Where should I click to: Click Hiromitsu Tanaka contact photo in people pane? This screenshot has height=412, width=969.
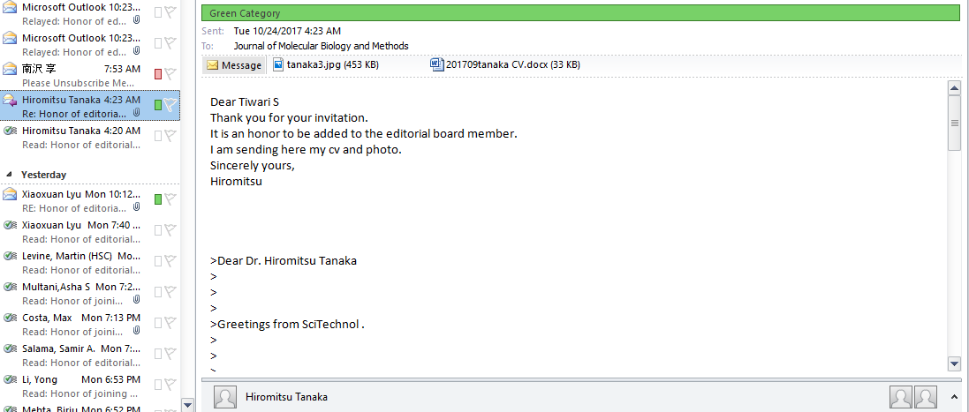pyautogui.click(x=225, y=397)
